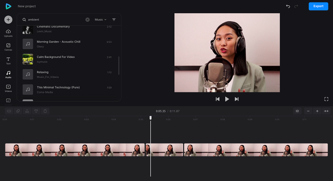
Task: Open the Uploads panel
Action: click(x=8, y=33)
